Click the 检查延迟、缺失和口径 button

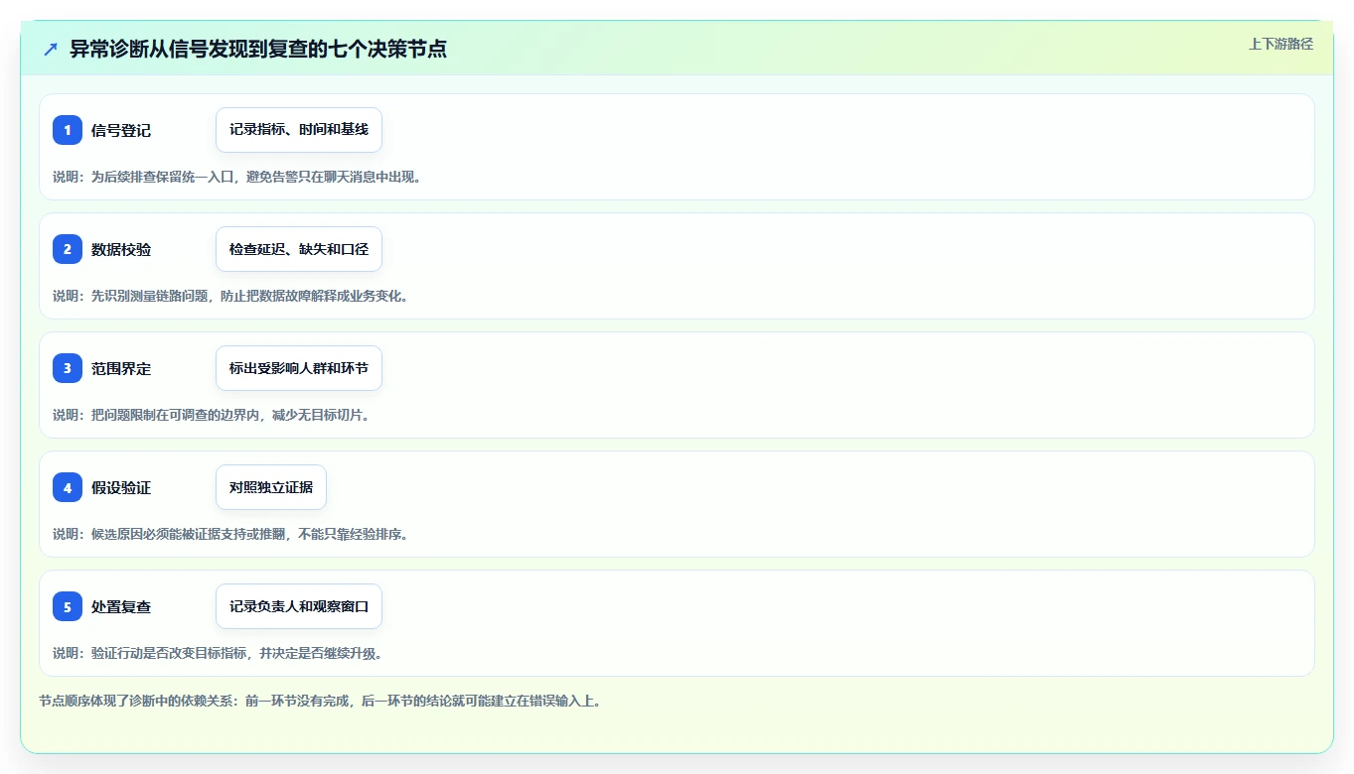[x=299, y=249]
